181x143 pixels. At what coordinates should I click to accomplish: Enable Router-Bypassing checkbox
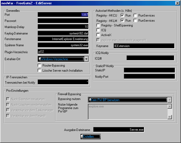[x=39, y=65]
